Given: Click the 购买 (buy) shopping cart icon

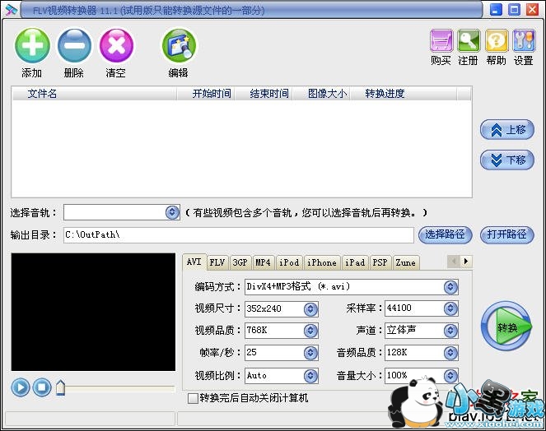Looking at the screenshot, I should tap(441, 40).
